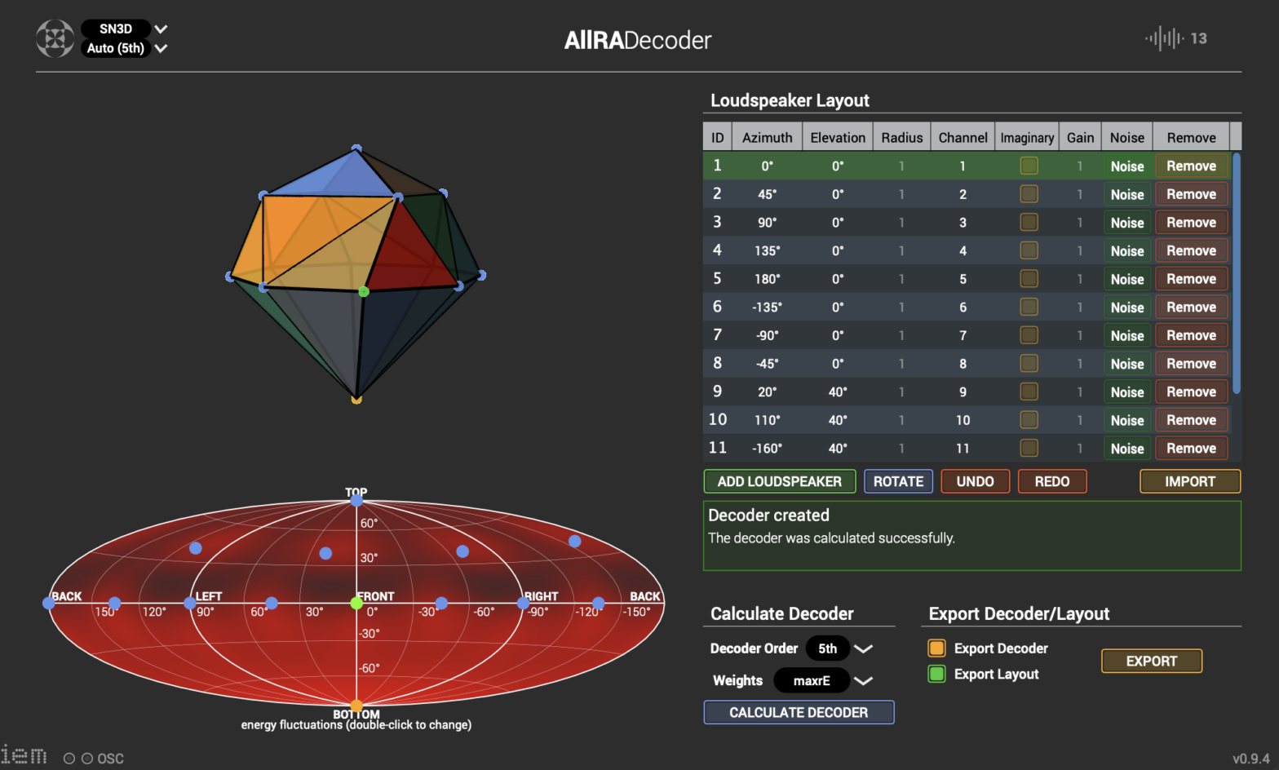
Task: Enable the Export Decoder checkbox
Action: (936, 648)
